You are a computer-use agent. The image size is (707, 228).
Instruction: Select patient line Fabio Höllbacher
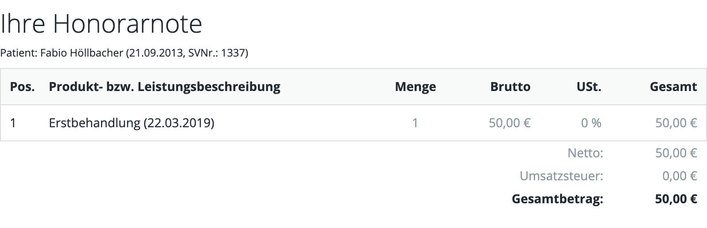pos(124,53)
